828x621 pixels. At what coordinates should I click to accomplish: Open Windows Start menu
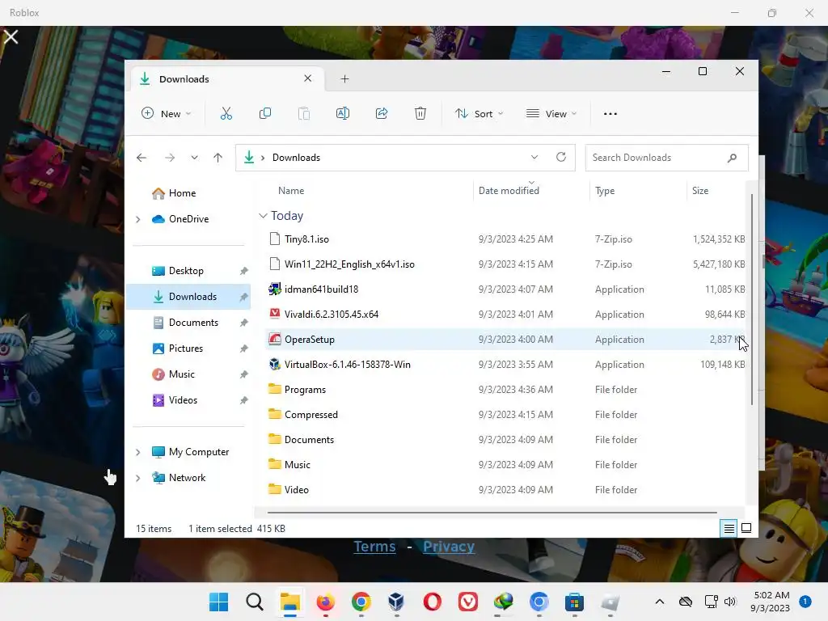point(218,602)
